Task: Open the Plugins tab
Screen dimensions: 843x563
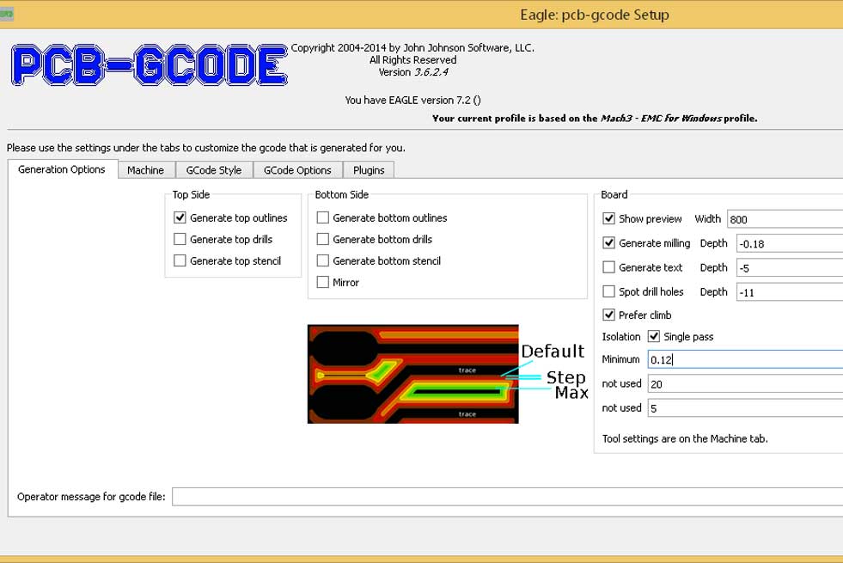Action: [x=369, y=170]
